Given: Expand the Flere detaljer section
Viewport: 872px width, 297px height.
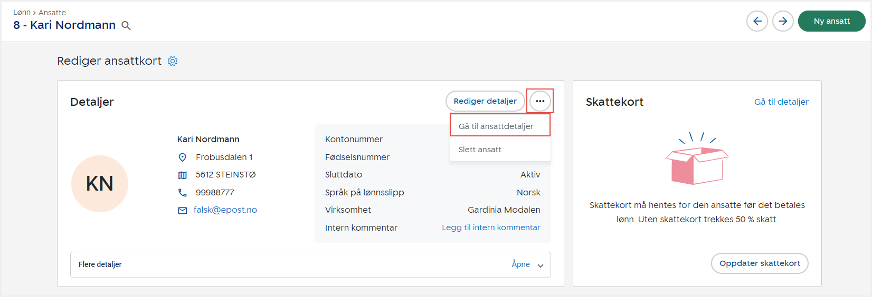Looking at the screenshot, I should [x=100, y=264].
